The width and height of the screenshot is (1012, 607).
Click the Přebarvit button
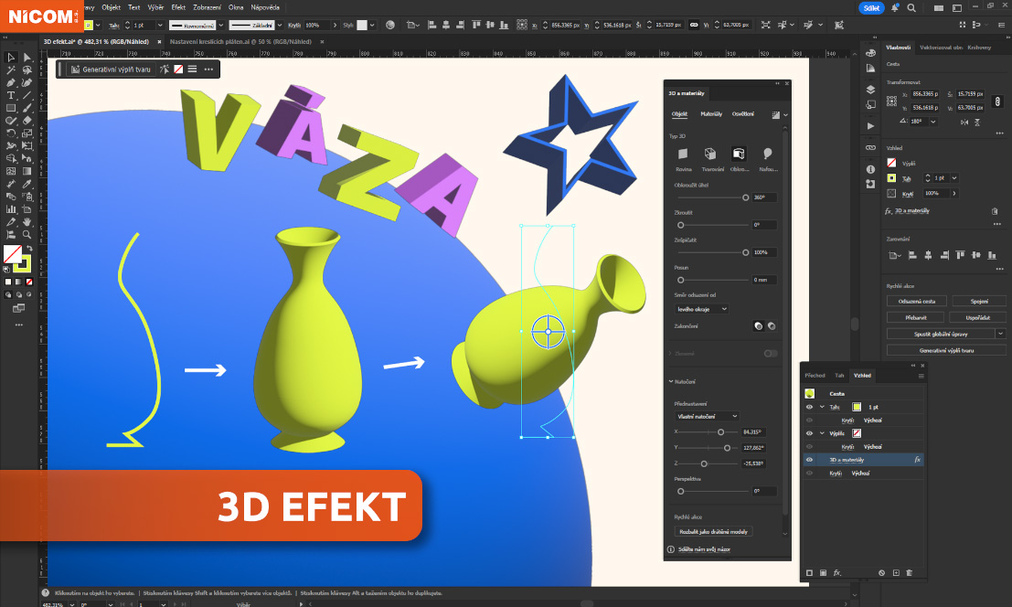coord(916,317)
